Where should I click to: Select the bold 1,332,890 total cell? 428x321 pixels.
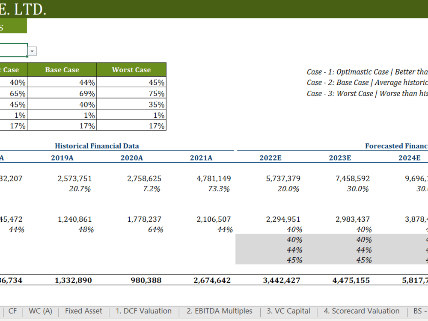pyautogui.click(x=73, y=280)
